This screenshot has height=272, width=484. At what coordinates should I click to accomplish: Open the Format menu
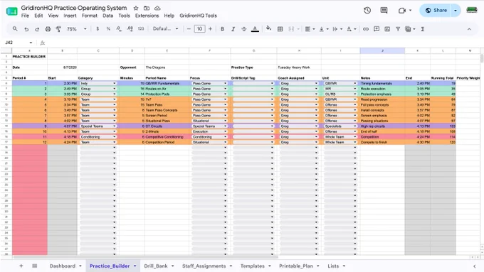coord(90,16)
